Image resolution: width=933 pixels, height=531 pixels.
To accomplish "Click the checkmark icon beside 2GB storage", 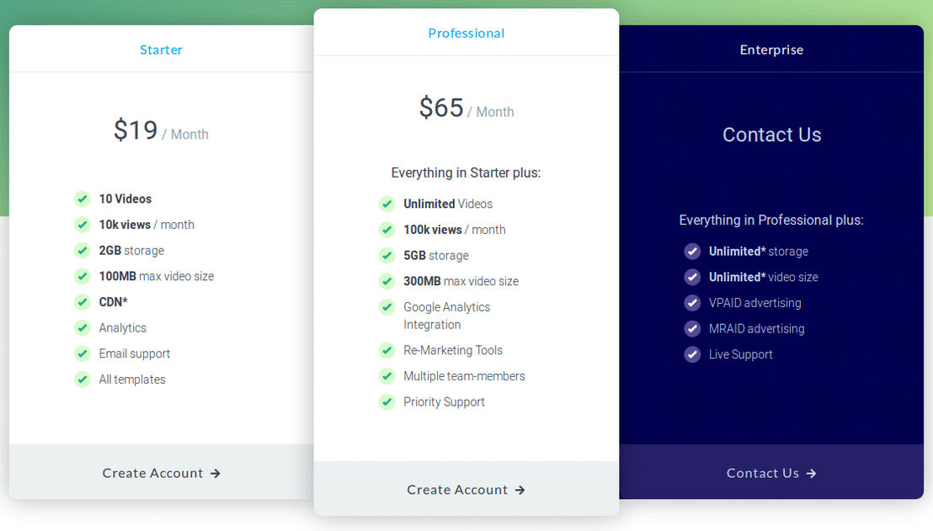I will 83,250.
